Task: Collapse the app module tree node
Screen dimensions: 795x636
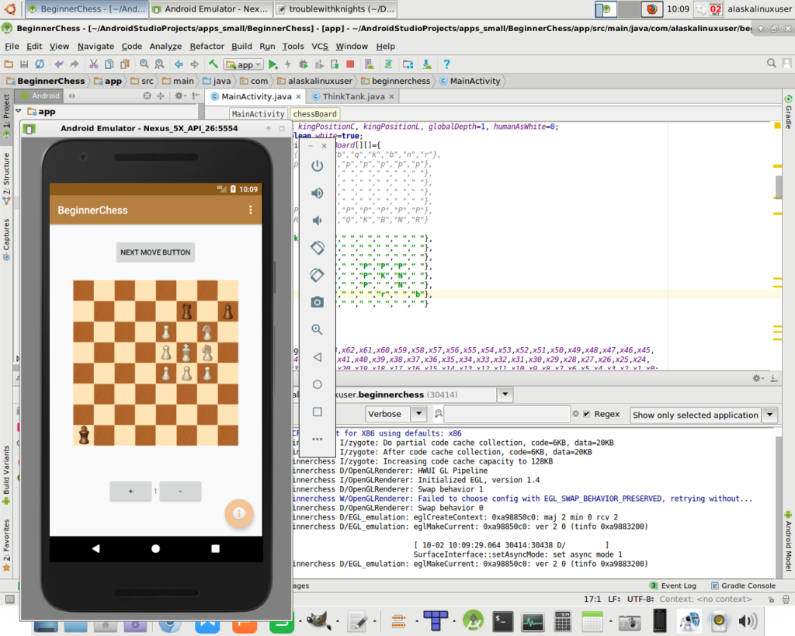Action: pos(18,112)
